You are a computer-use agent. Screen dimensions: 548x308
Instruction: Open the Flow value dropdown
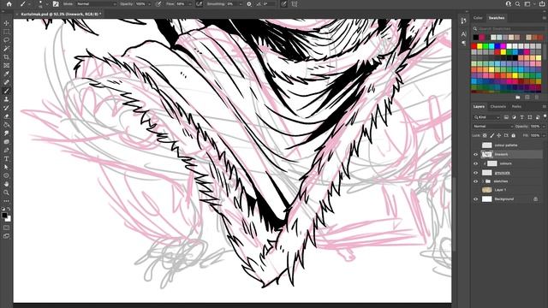190,4
